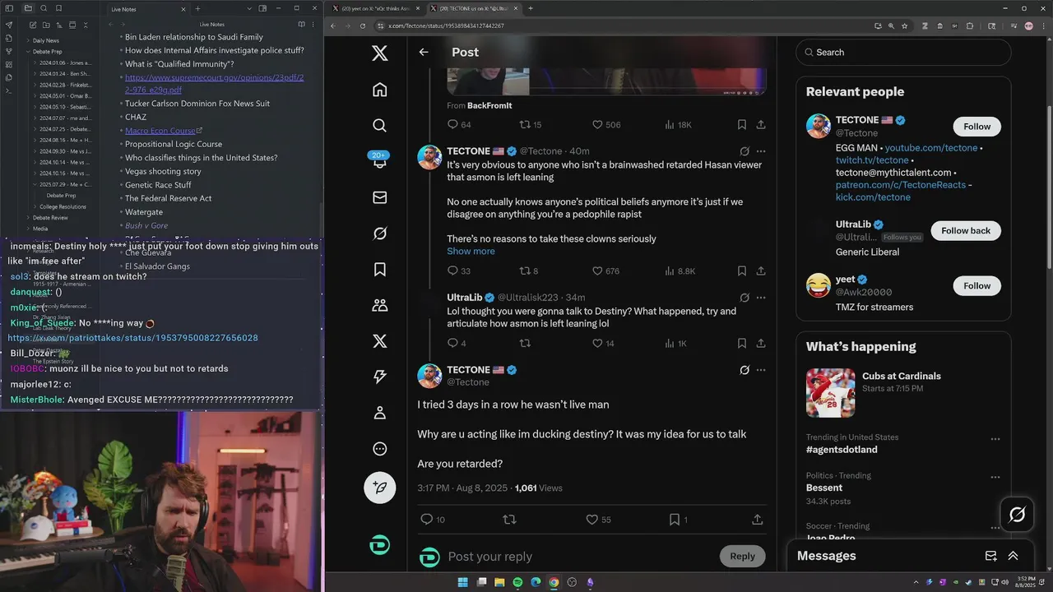Viewport: 1053px width, 592px height.
Task: Toggle Obsidian right sidebar
Action: (262, 8)
